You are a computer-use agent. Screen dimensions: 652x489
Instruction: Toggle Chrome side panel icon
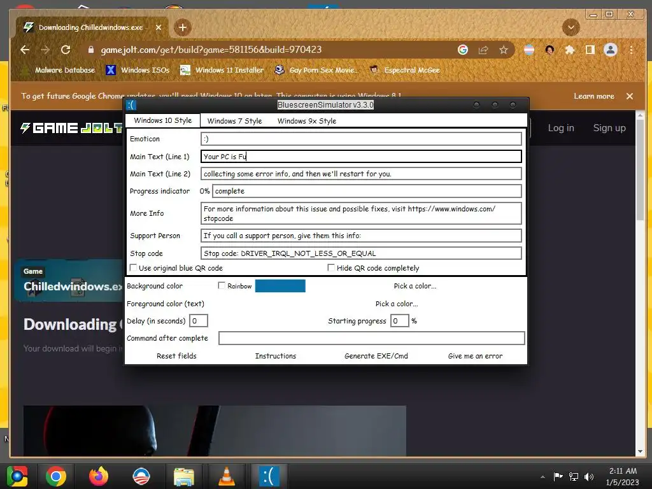[x=590, y=50]
